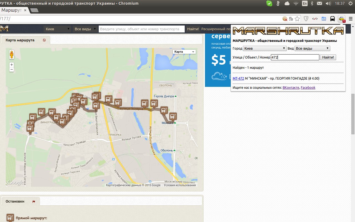Open the En keyboard layout indicator
This screenshot has width=355, height=222.
[x=305, y=3]
